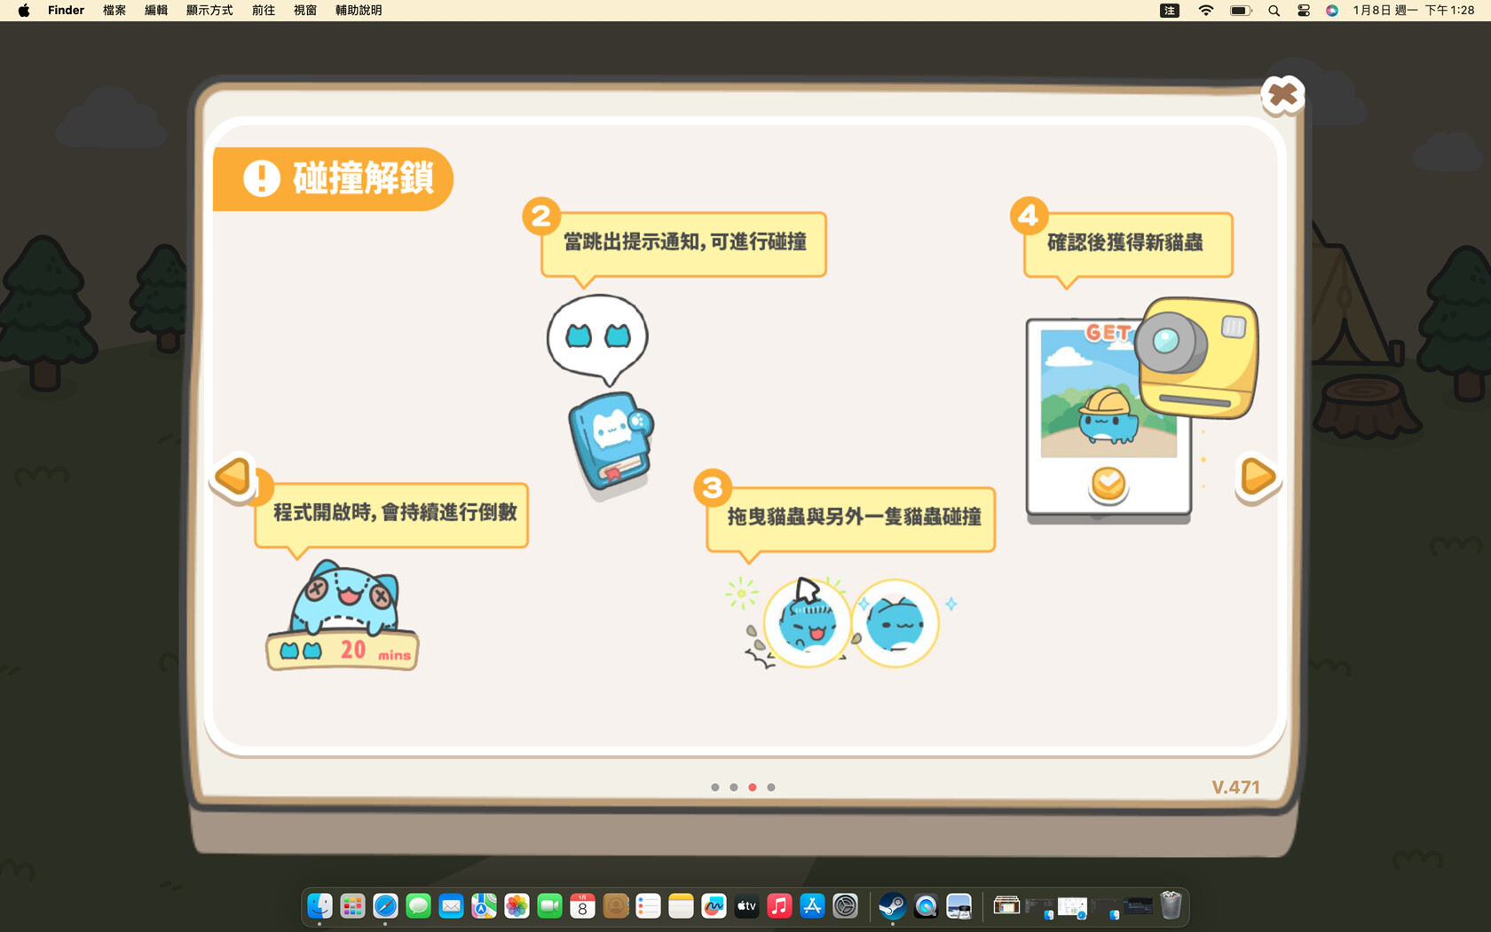Open System Settings from the dock
Viewport: 1491px width, 932px height.
pyautogui.click(x=845, y=906)
